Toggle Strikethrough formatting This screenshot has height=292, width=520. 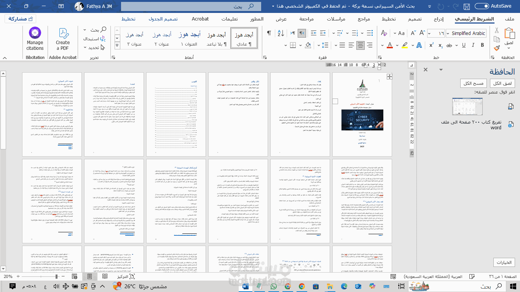[449, 45]
